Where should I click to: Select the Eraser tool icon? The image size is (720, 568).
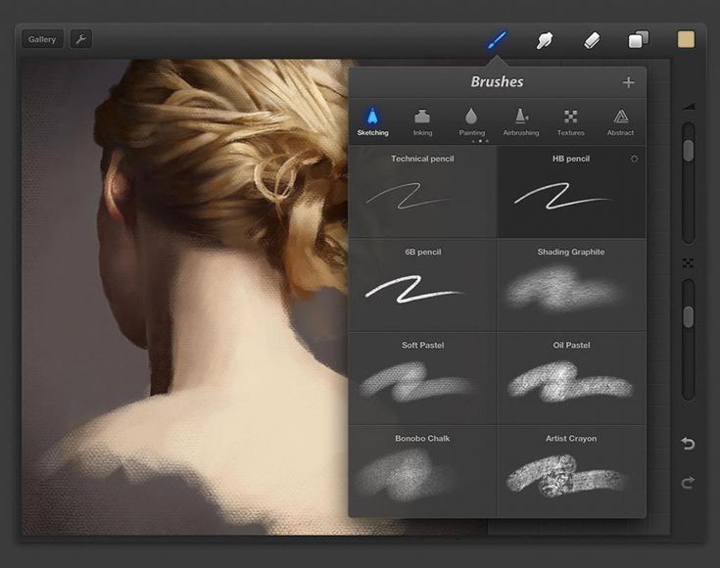592,40
